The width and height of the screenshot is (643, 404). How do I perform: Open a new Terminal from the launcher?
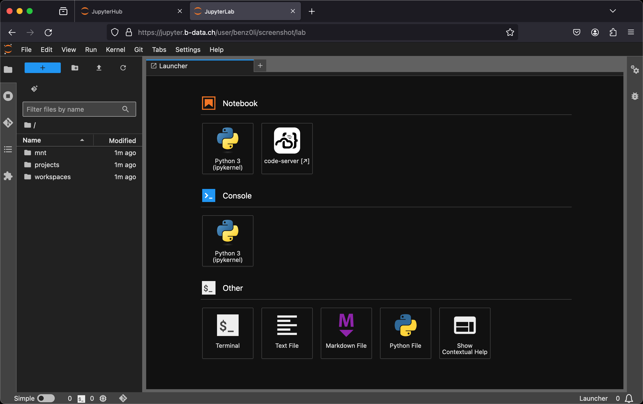(x=228, y=333)
